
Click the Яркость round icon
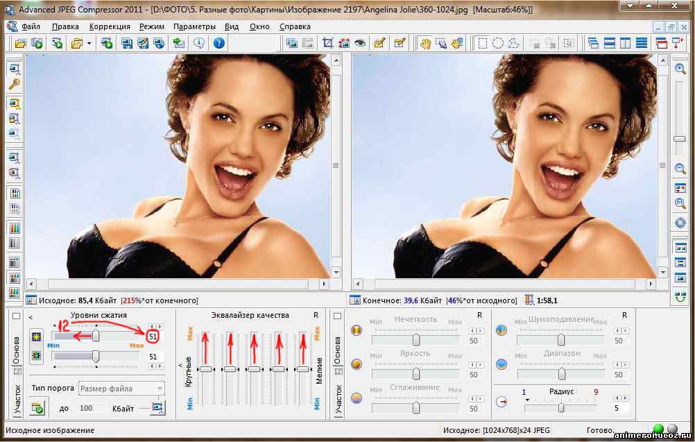pyautogui.click(x=357, y=364)
